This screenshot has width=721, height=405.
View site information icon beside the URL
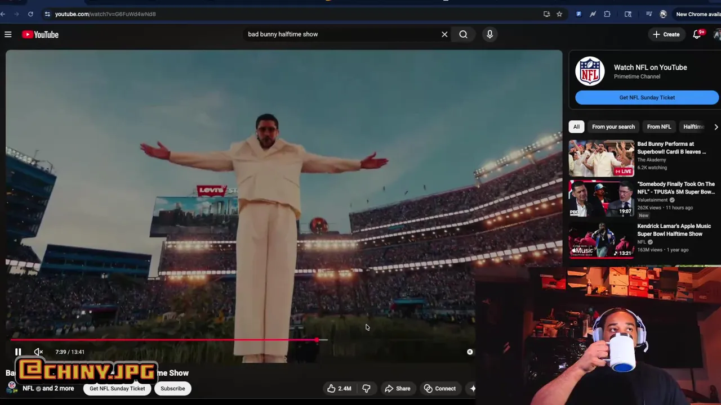[47, 14]
